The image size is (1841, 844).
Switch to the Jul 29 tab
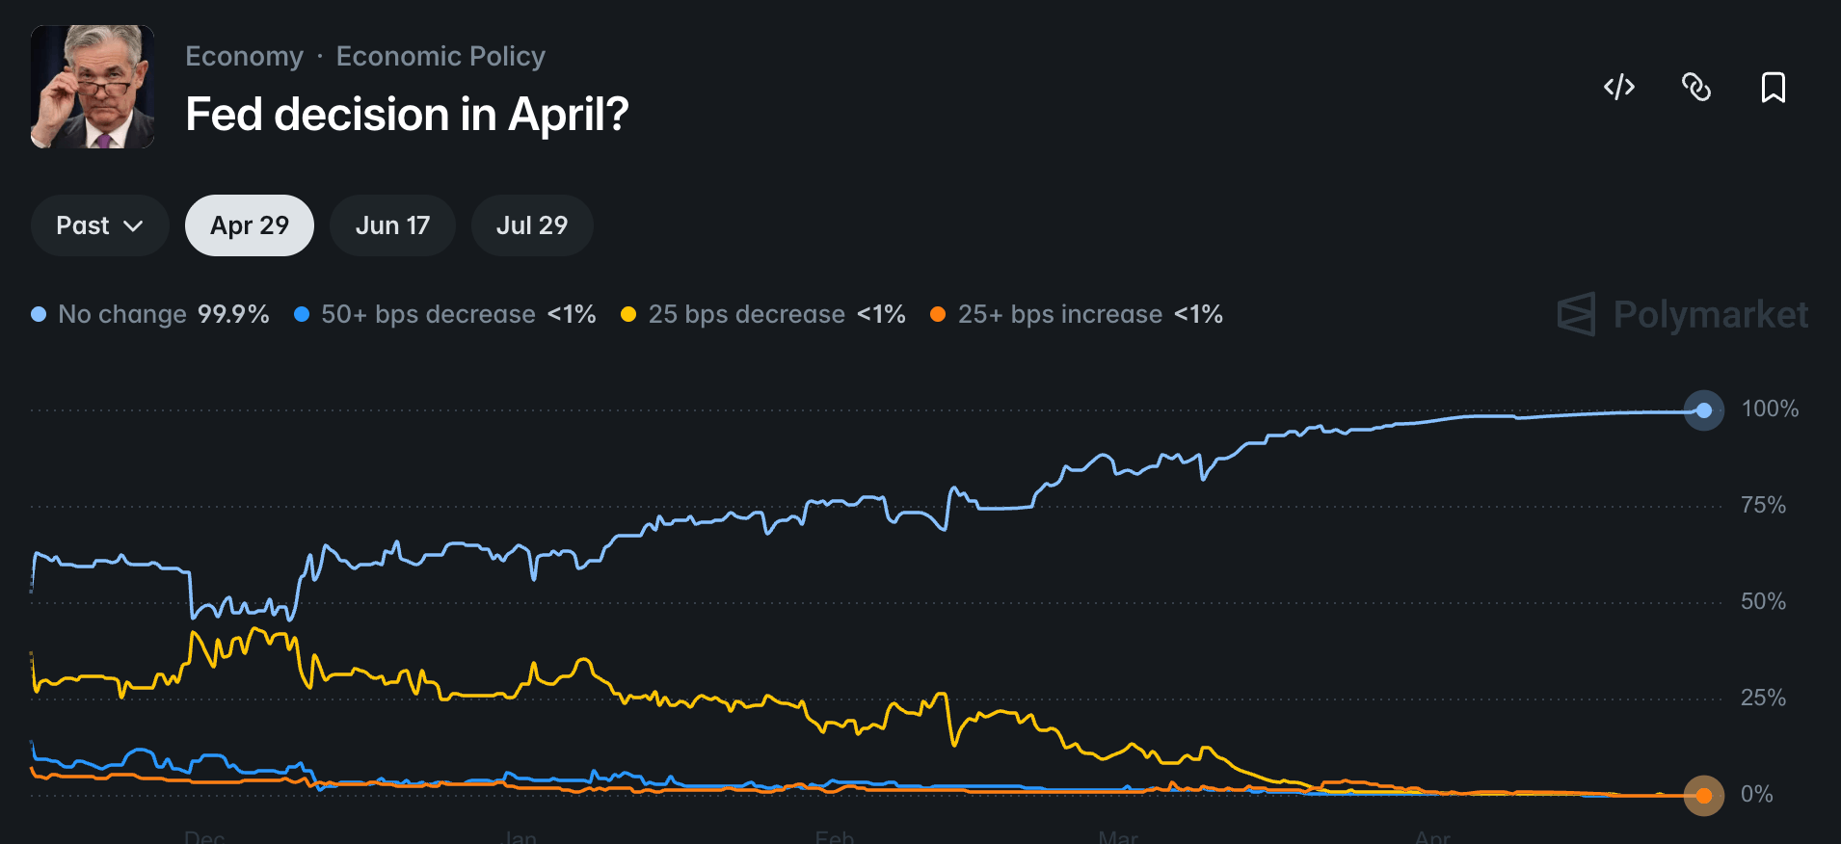[x=532, y=225]
